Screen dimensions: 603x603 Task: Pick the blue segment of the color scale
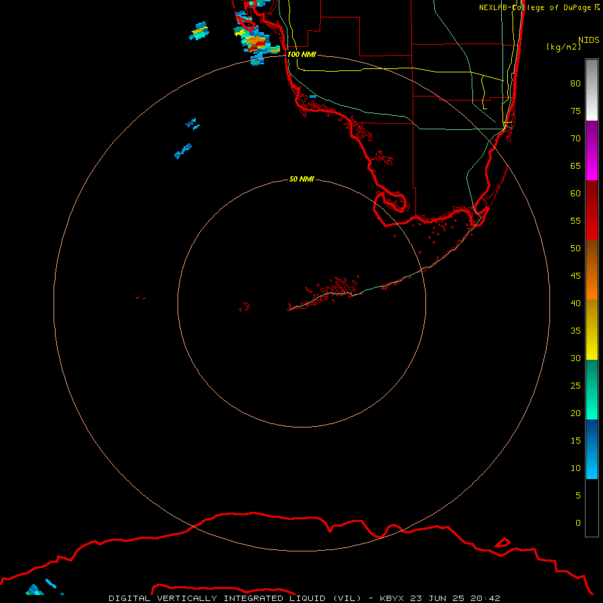tap(592, 449)
